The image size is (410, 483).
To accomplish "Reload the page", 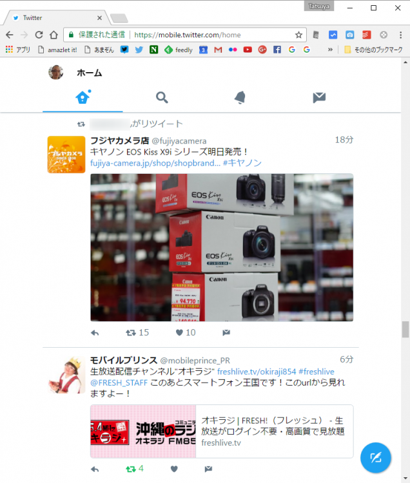I will pyautogui.click(x=39, y=35).
